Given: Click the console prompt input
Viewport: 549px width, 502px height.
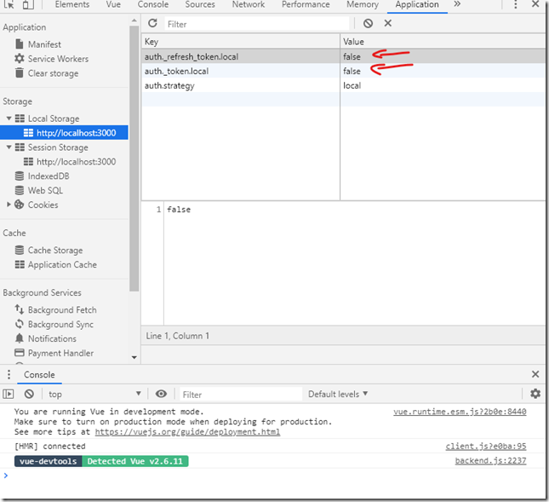Looking at the screenshot, I should coord(273,476).
